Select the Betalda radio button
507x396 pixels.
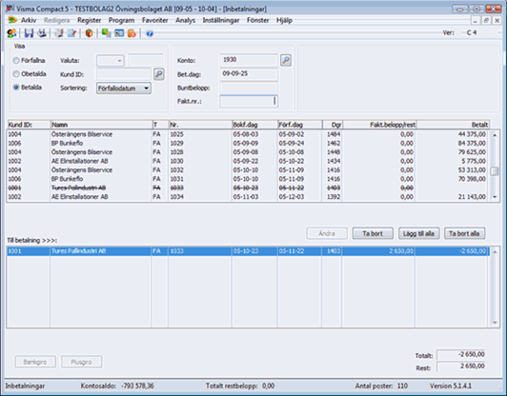point(16,88)
